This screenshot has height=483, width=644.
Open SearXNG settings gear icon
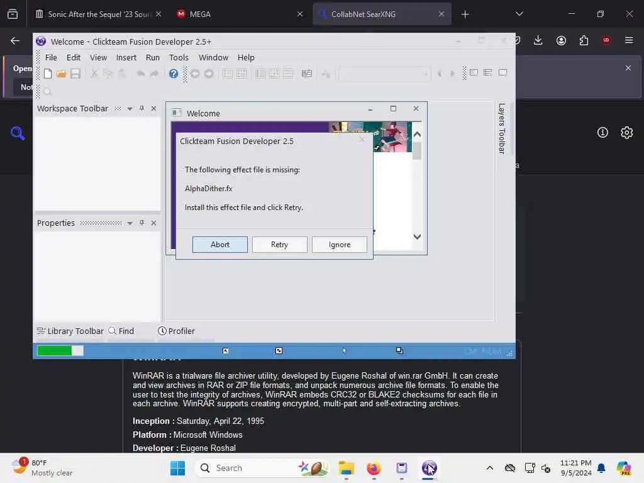(627, 132)
